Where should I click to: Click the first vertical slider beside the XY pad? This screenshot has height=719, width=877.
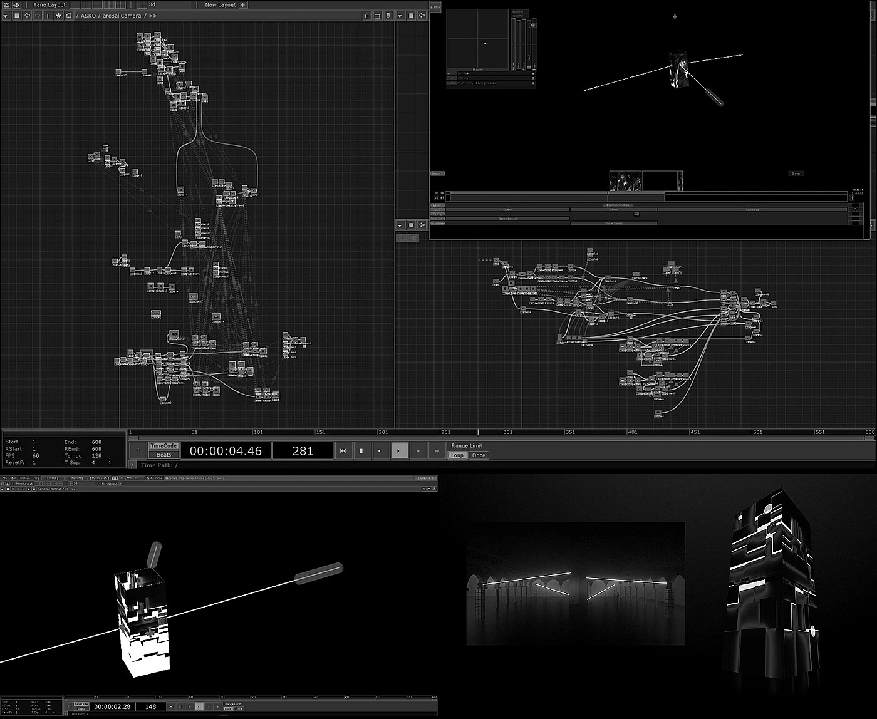513,44
